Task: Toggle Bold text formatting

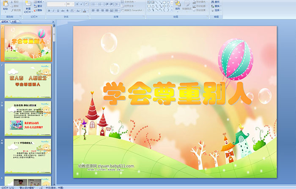Action: pos(48,11)
